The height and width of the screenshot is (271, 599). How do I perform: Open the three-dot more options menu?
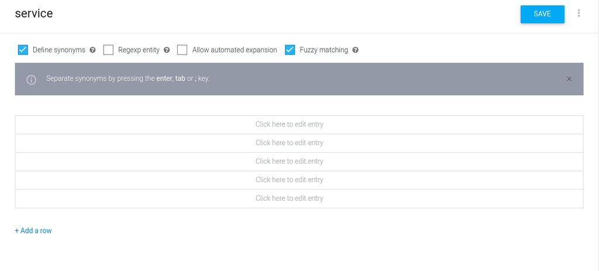pyautogui.click(x=579, y=13)
